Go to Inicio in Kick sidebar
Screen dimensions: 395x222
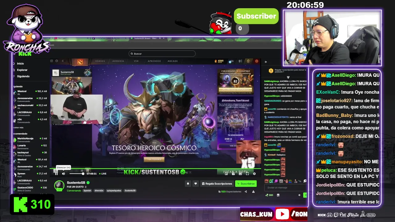[x=20, y=64]
